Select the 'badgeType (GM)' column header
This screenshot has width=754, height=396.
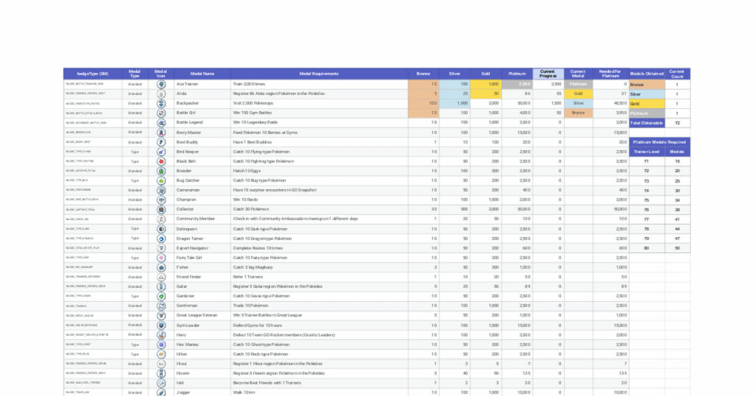(x=93, y=74)
